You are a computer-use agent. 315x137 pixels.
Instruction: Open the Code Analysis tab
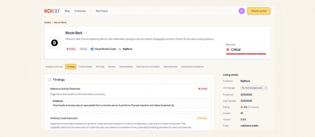pyautogui.click(x=85, y=67)
